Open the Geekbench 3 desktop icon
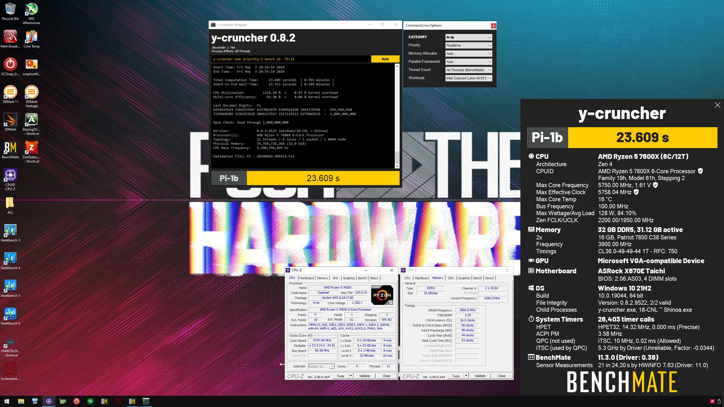Viewport: 724px width, 407px height. coord(10,233)
